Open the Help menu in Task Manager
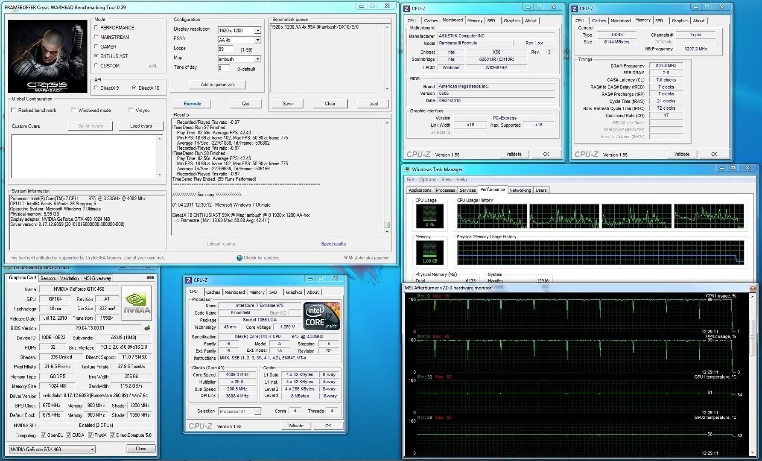Viewport: 762px width, 461px height. tap(462, 180)
